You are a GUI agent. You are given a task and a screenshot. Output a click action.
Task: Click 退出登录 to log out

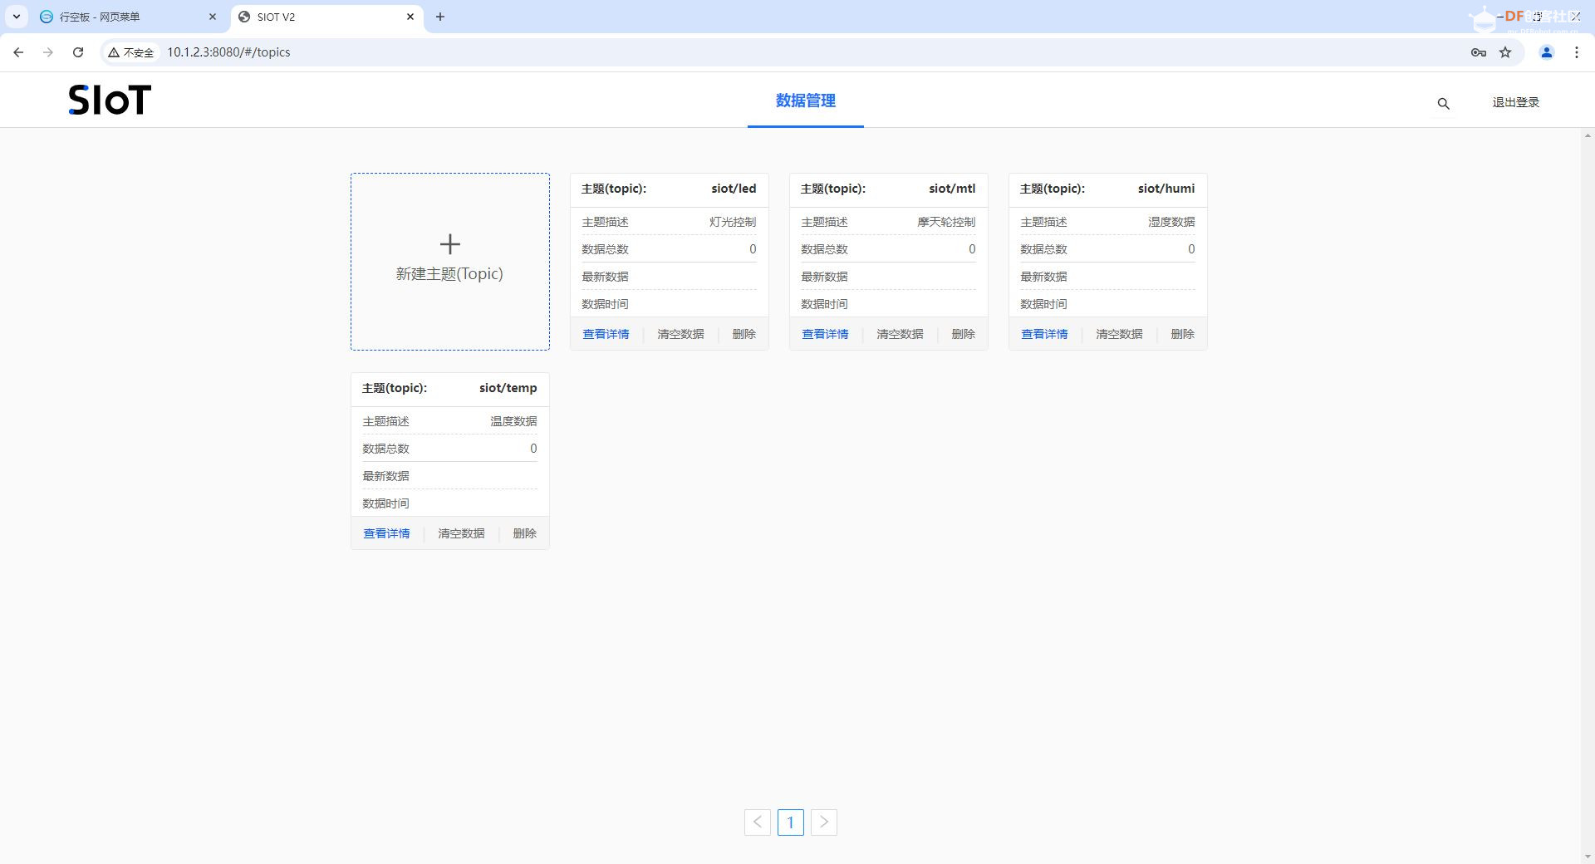(x=1516, y=102)
